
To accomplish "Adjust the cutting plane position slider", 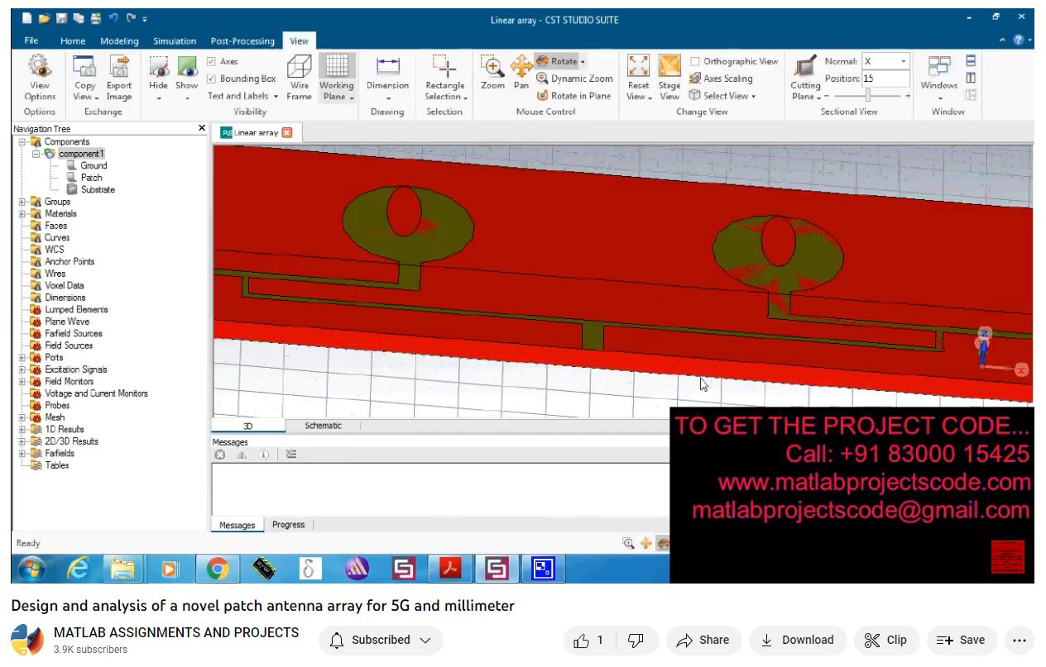I will pos(867,96).
